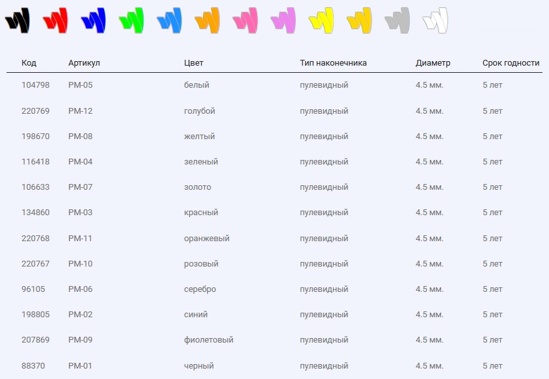549x379 pixels.
Task: Select product code 104798
Action: [x=35, y=85]
